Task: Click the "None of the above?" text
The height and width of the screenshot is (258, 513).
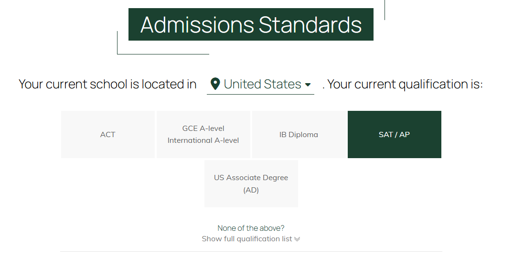Action: coord(251,228)
